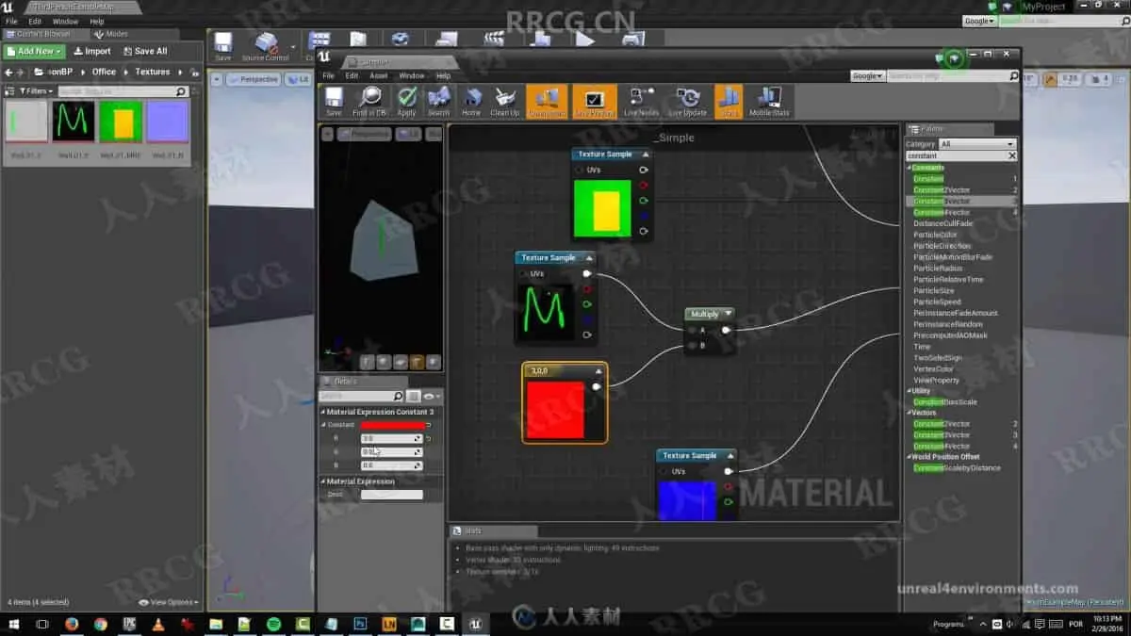
Task: Click Import in the Content Browser
Action: [91, 51]
